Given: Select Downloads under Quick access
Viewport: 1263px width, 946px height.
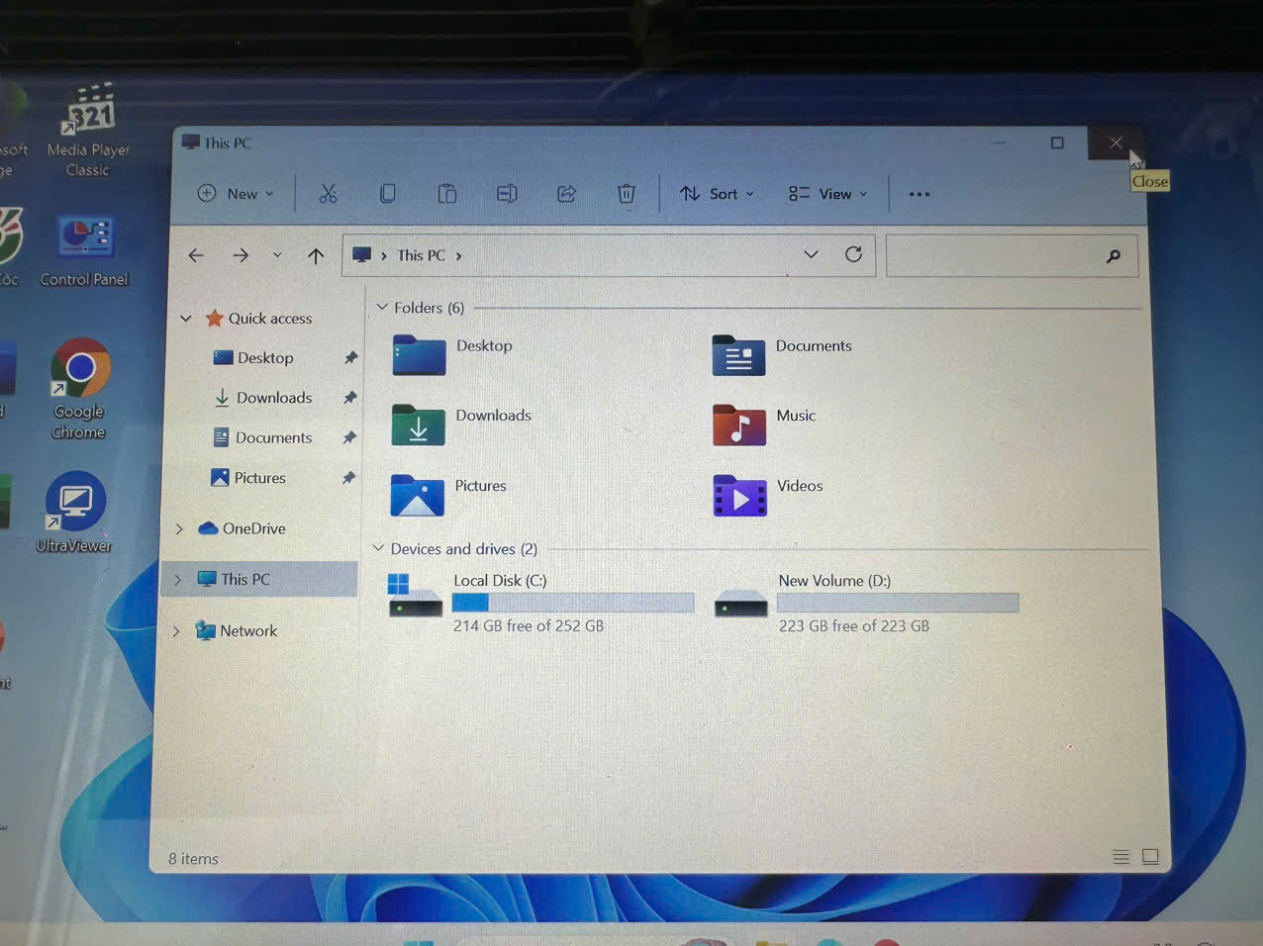Looking at the screenshot, I should [263, 398].
